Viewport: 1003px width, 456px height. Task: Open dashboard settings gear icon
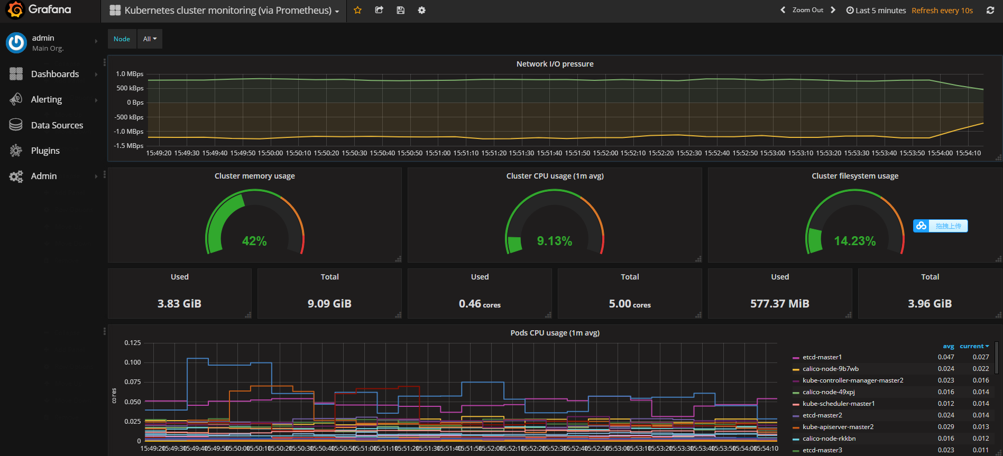(421, 10)
